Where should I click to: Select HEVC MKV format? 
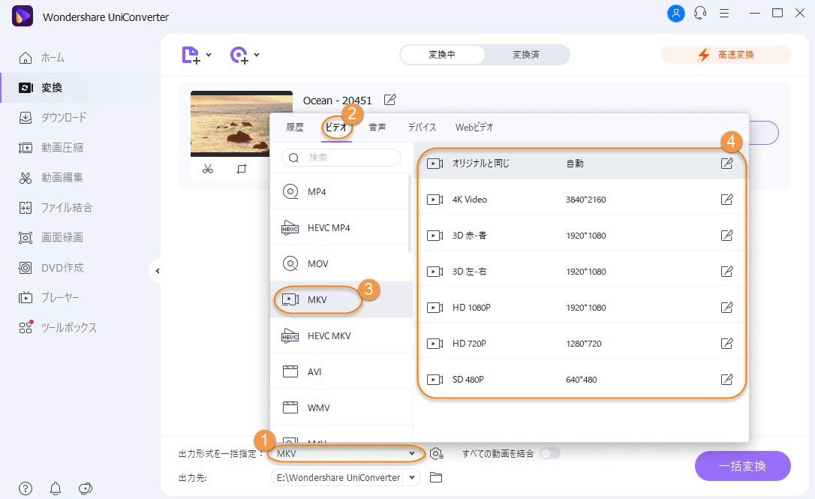pyautogui.click(x=341, y=335)
